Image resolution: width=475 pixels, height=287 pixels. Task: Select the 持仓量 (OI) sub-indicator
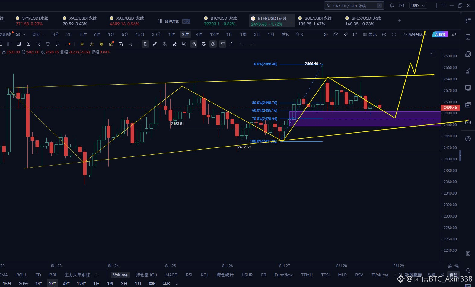(146, 275)
